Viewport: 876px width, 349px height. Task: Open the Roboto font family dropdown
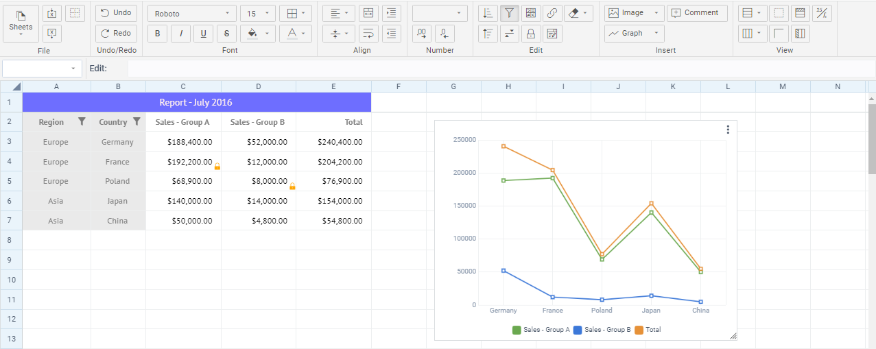point(192,14)
